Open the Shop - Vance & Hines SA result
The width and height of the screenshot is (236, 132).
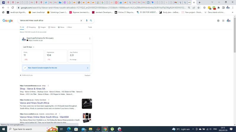[32, 89]
